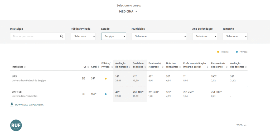The image size is (270, 133).
Task: Click the yellow Pública legend dot
Action: [218, 52]
